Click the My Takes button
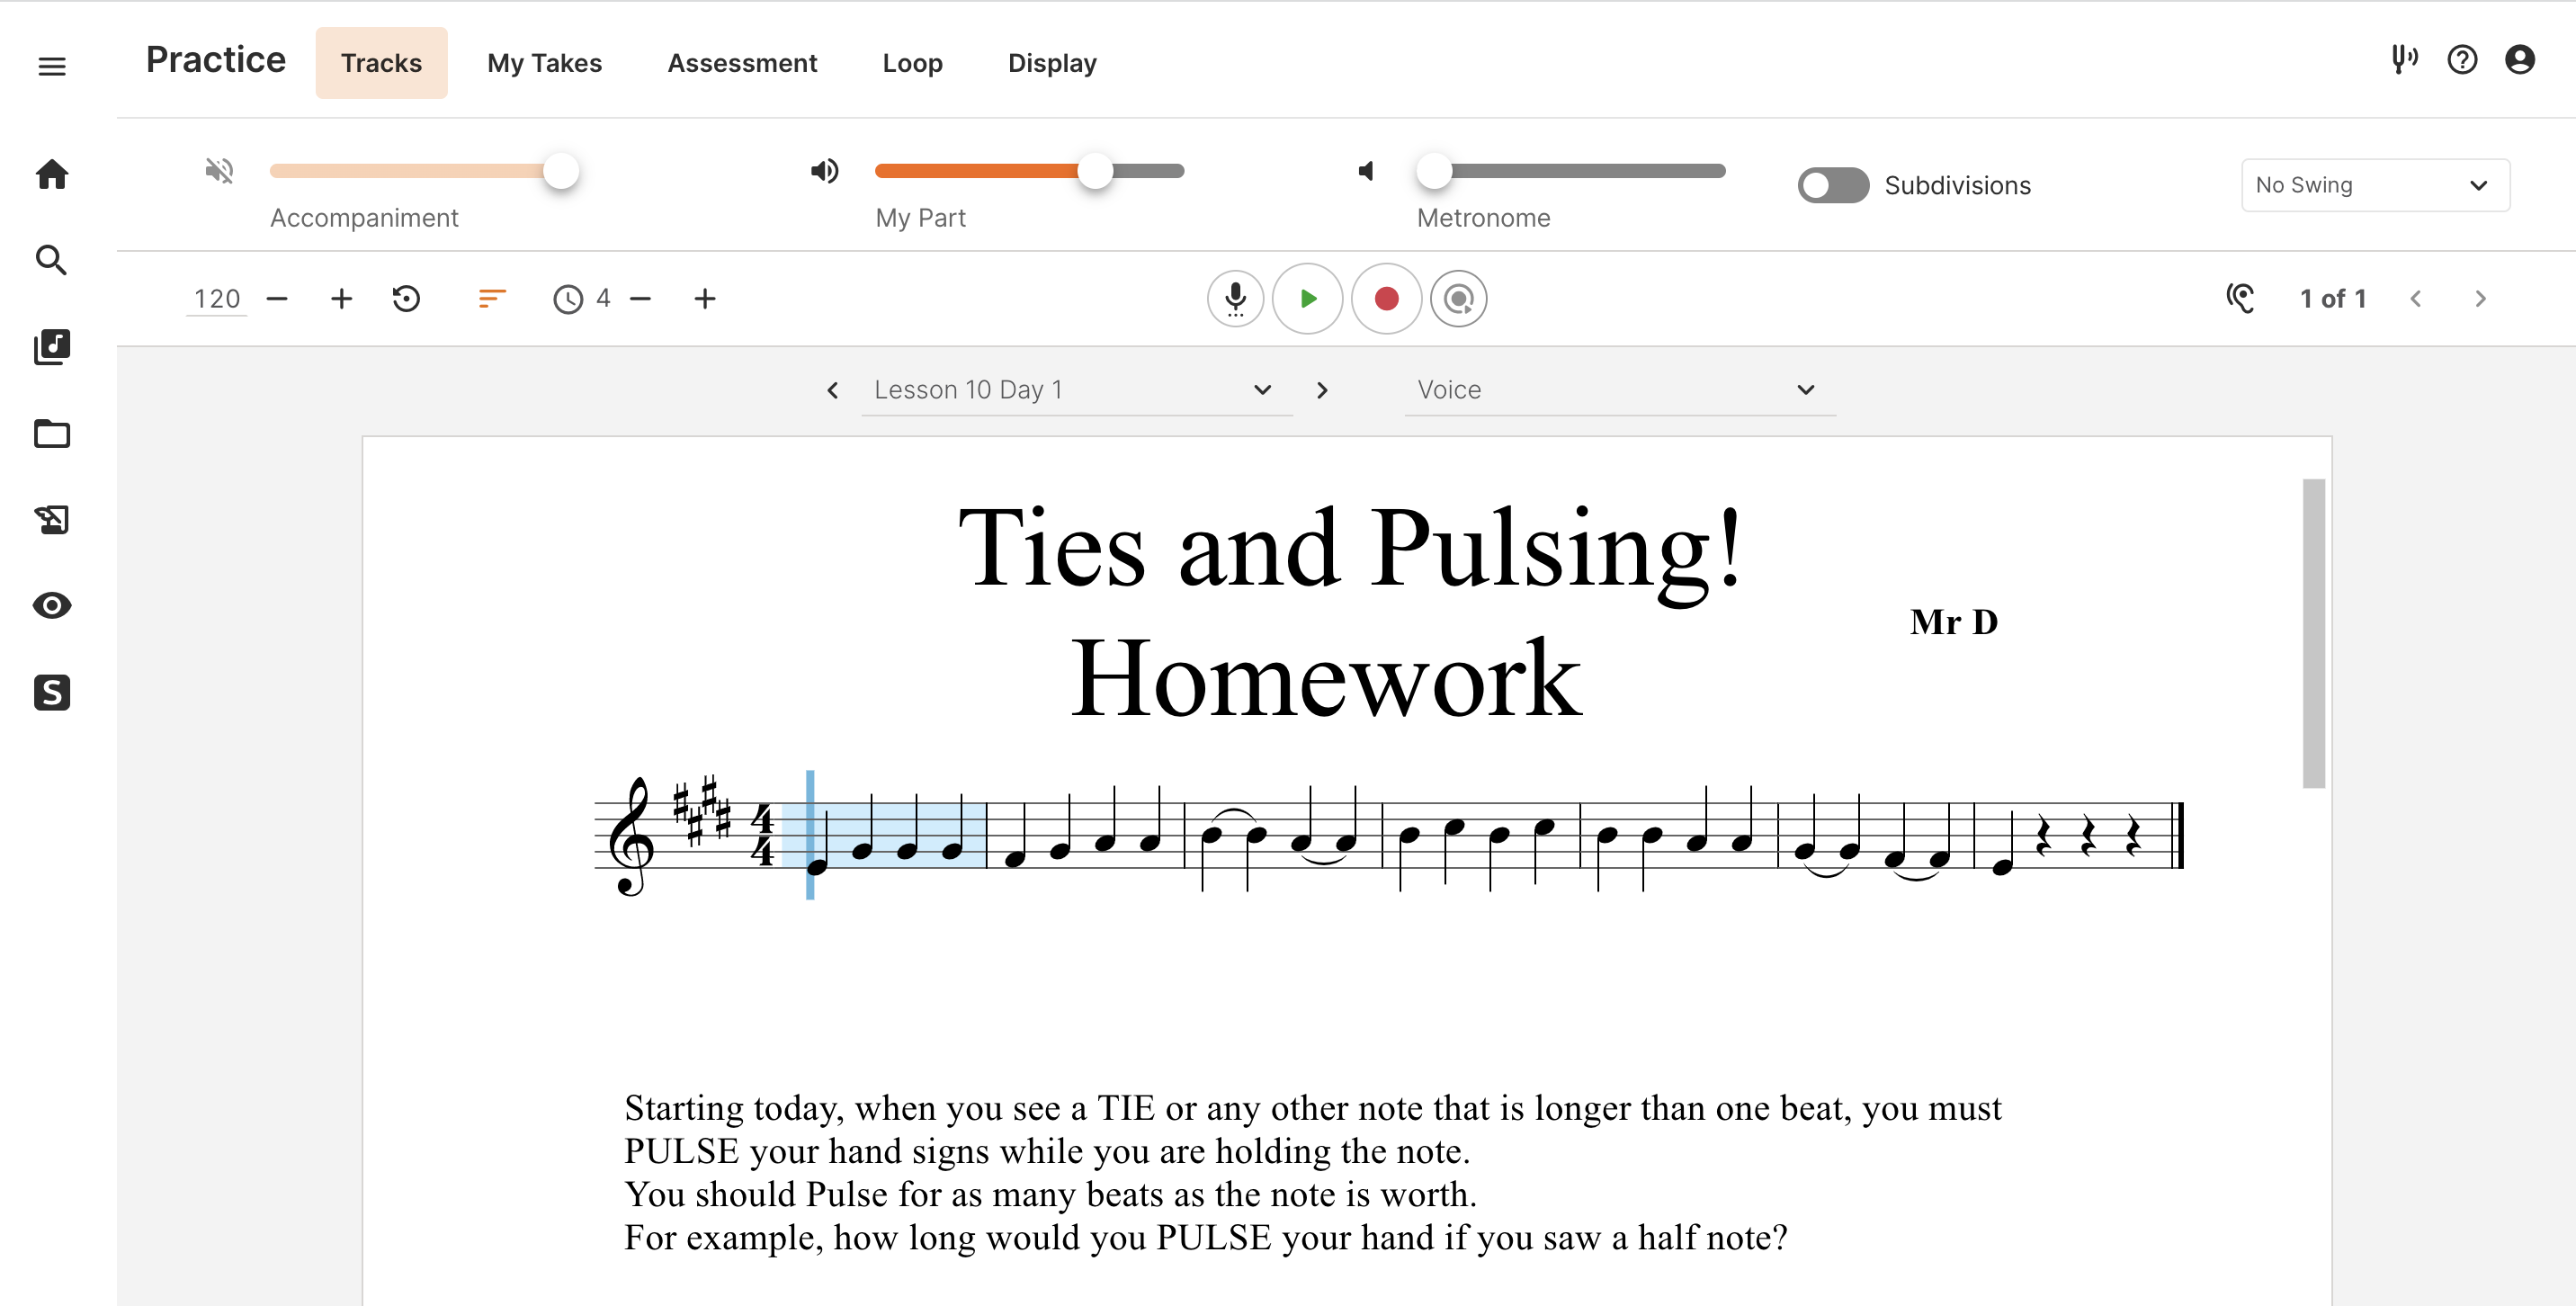This screenshot has width=2576, height=1306. (544, 63)
